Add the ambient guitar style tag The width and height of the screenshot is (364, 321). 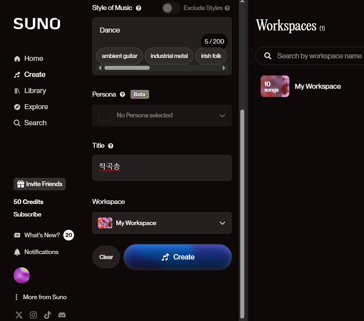pyautogui.click(x=119, y=56)
